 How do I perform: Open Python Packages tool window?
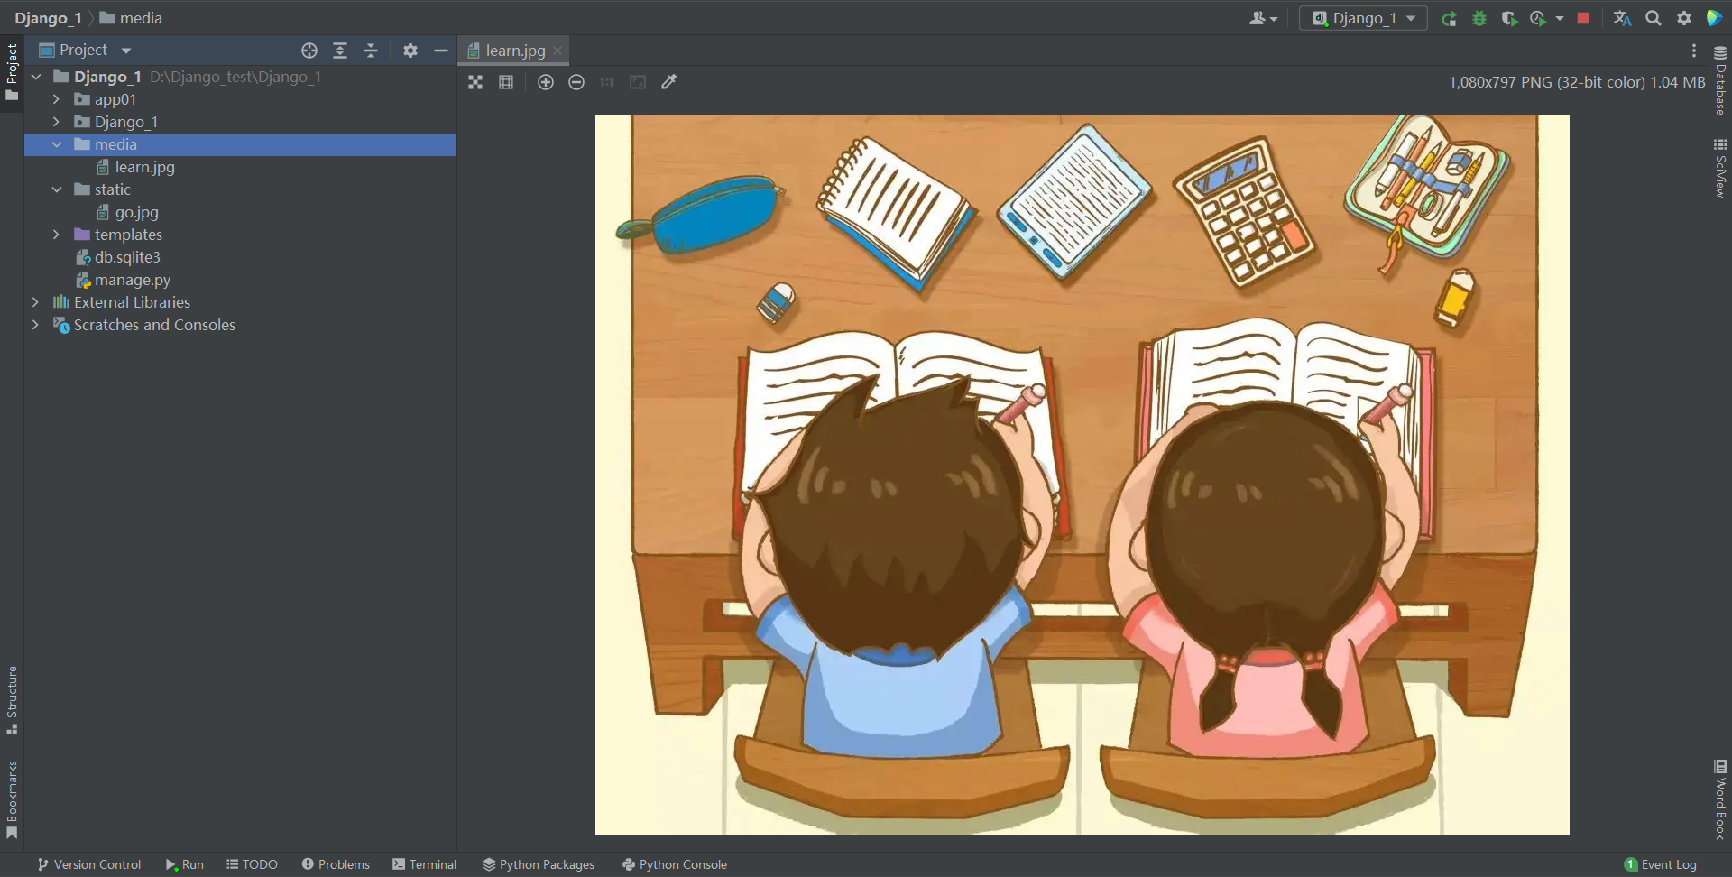pos(539,864)
